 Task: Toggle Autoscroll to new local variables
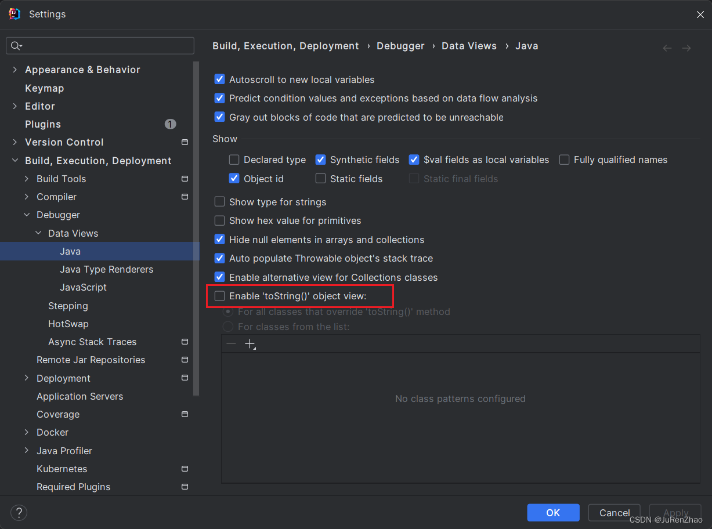(219, 79)
